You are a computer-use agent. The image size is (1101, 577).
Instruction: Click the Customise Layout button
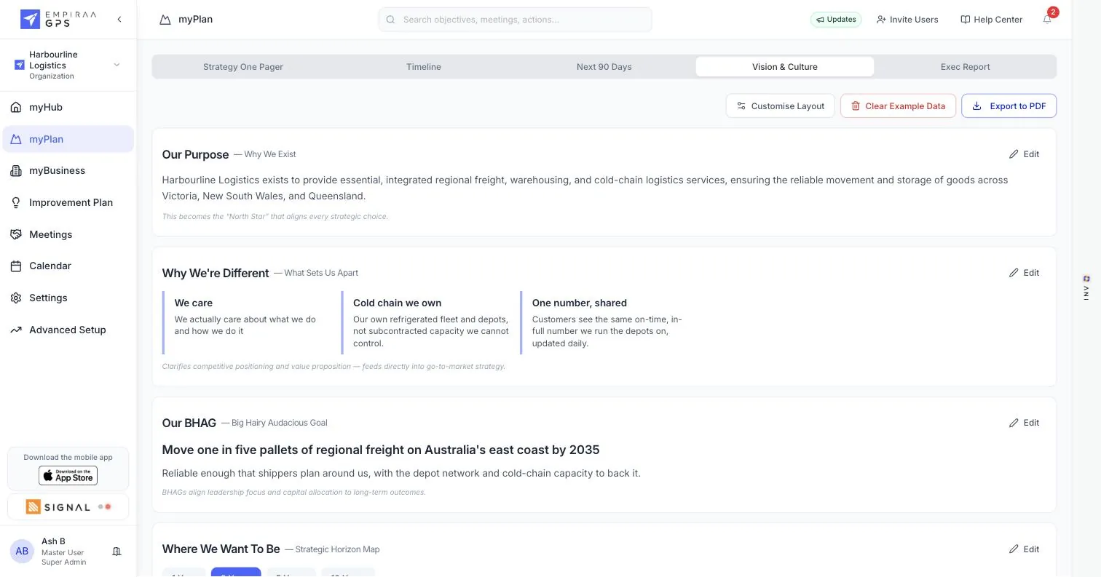[780, 106]
